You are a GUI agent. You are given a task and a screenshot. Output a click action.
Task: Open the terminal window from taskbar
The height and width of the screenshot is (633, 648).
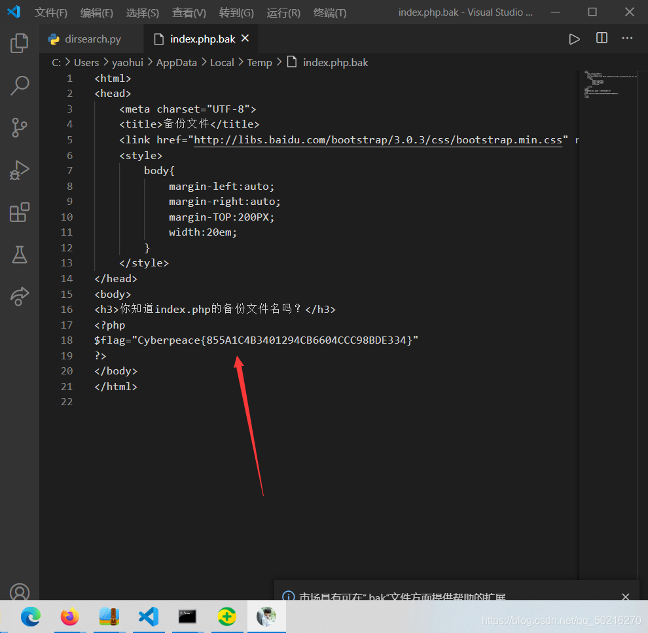(187, 617)
